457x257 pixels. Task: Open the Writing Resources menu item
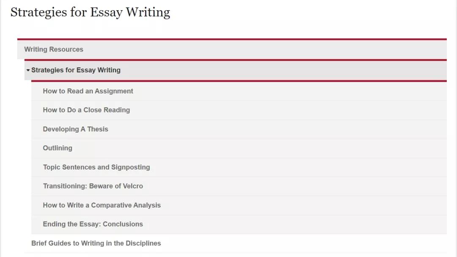54,49
